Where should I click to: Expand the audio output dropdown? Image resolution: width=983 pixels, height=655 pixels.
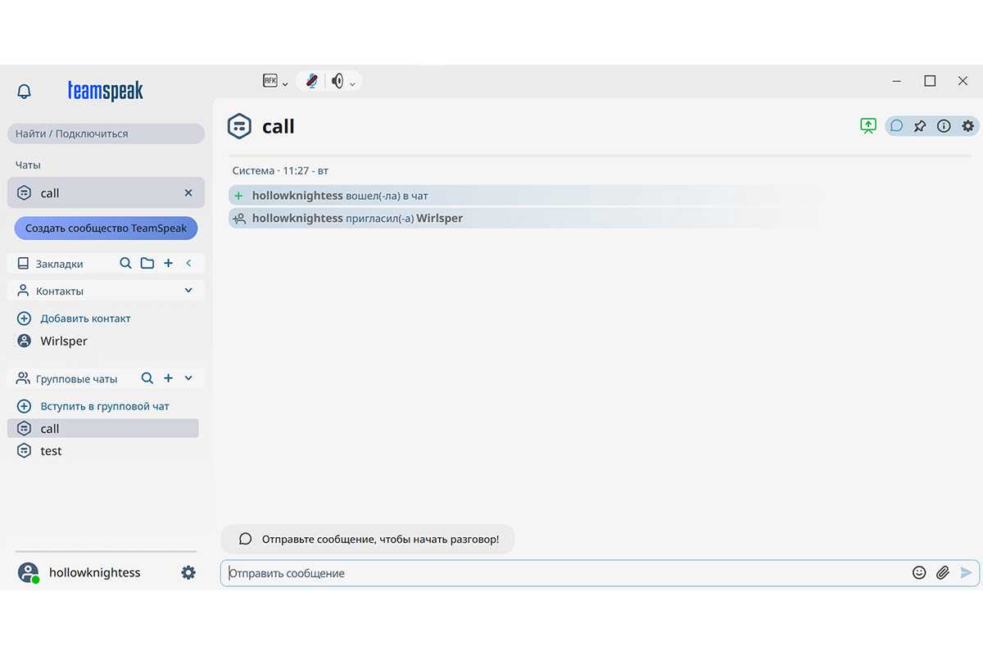pos(352,82)
